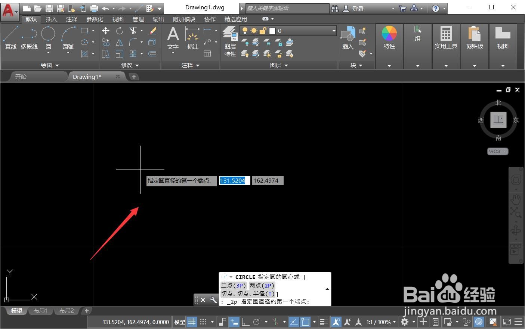Screen dimensions: 525x329
Task: Choose the 两点(2P) command option
Action: point(262,285)
